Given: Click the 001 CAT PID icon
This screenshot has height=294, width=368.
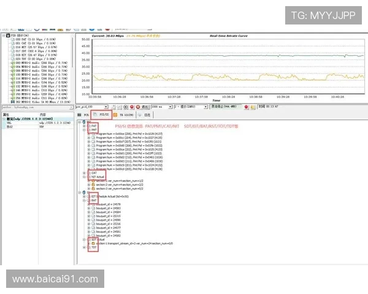Looking at the screenshot, I should pos(13,43).
